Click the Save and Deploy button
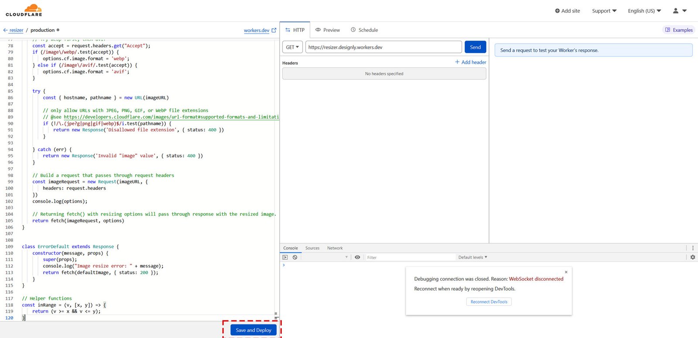 pos(253,330)
